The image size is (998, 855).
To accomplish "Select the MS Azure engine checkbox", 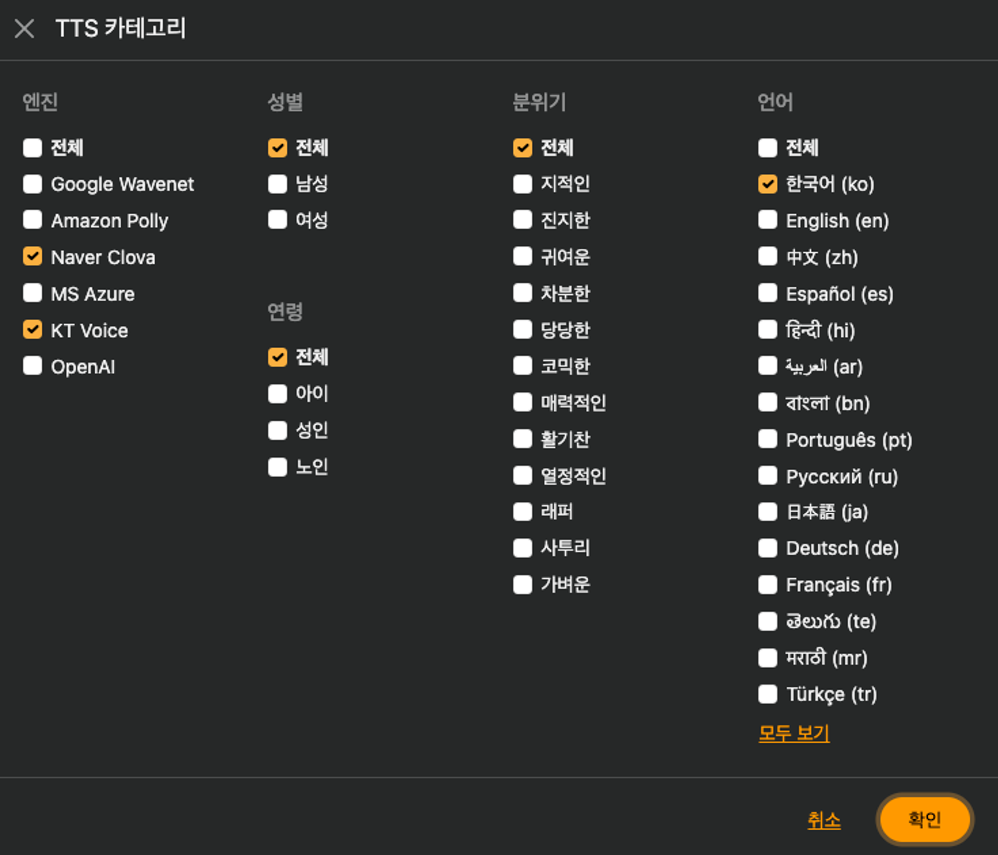I will click(32, 293).
